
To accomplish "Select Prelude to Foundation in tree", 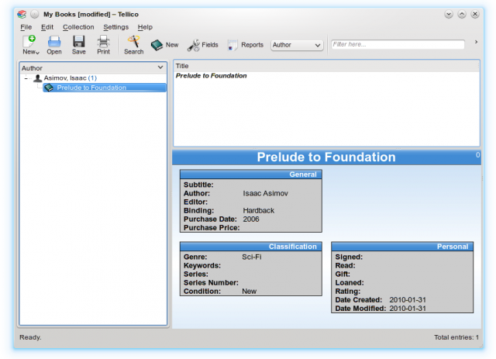I will (91, 88).
